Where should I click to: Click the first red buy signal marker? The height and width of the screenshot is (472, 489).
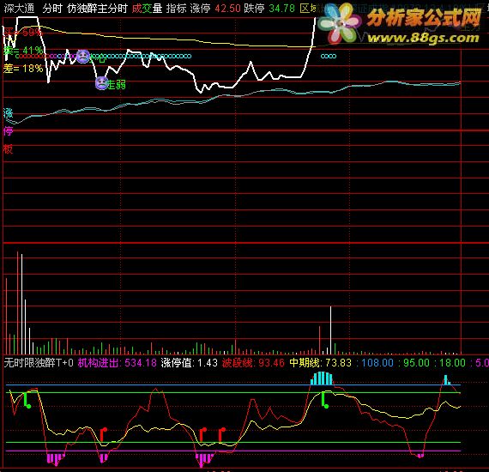(x=104, y=434)
